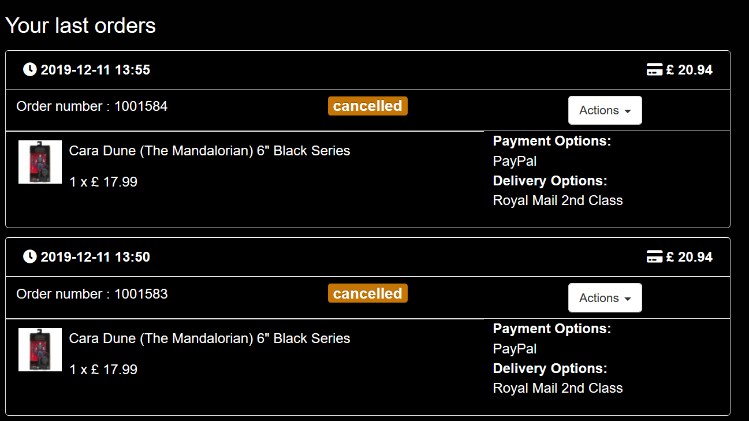Open the Actions dropdown for order 1001583
This screenshot has width=749, height=421.
point(605,298)
